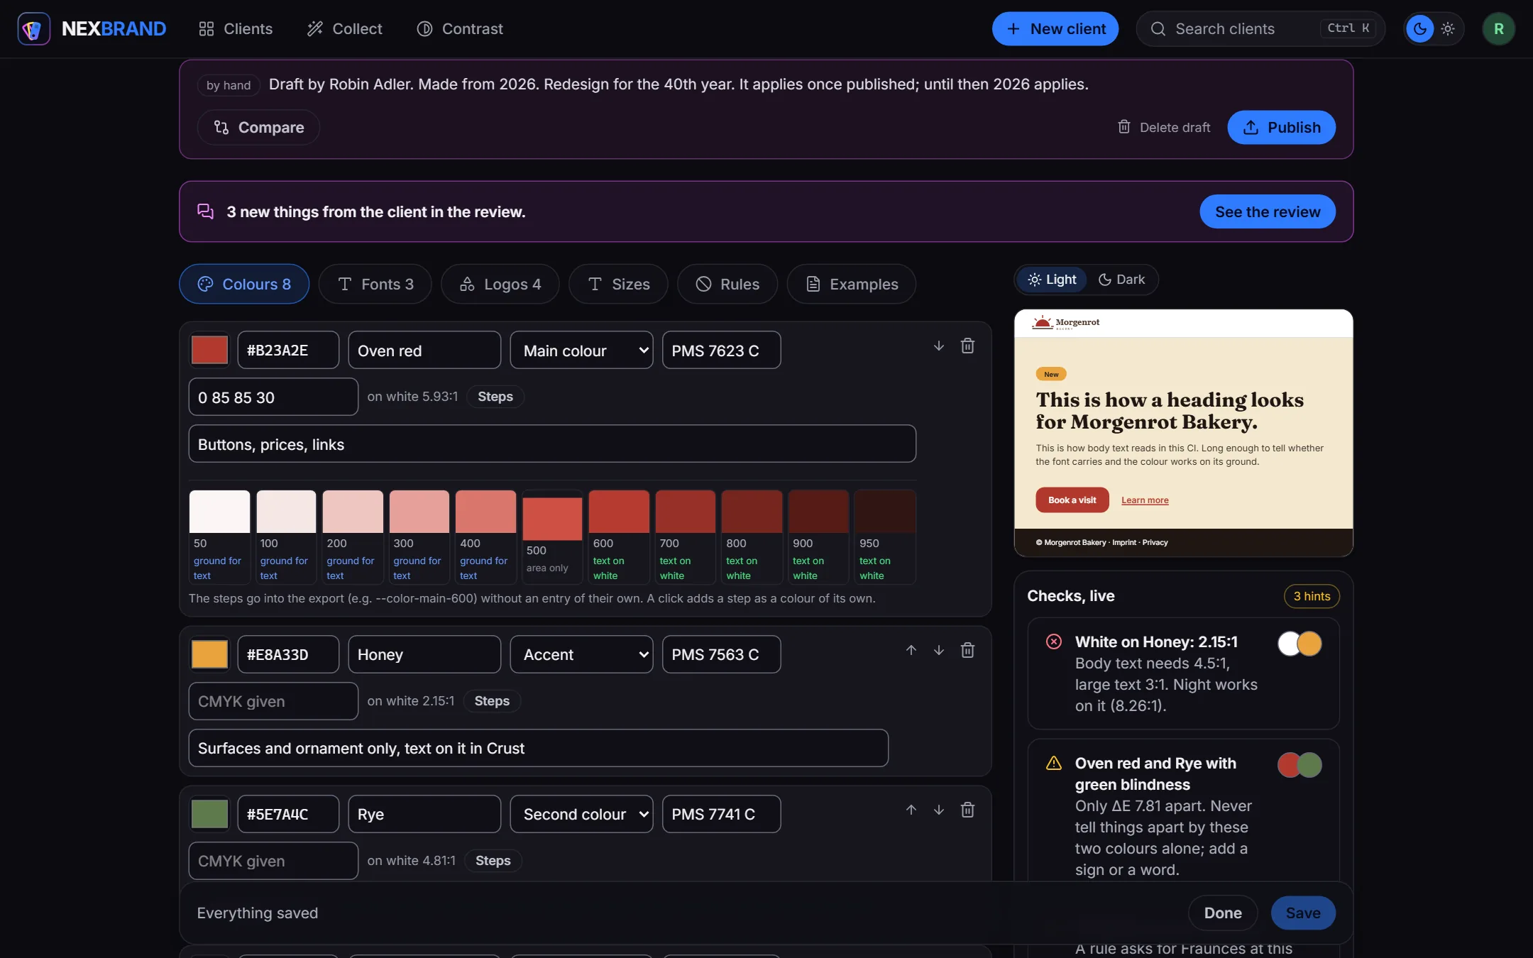The image size is (1533, 958).
Task: Move Rye colour down with arrow
Action: [x=939, y=810]
